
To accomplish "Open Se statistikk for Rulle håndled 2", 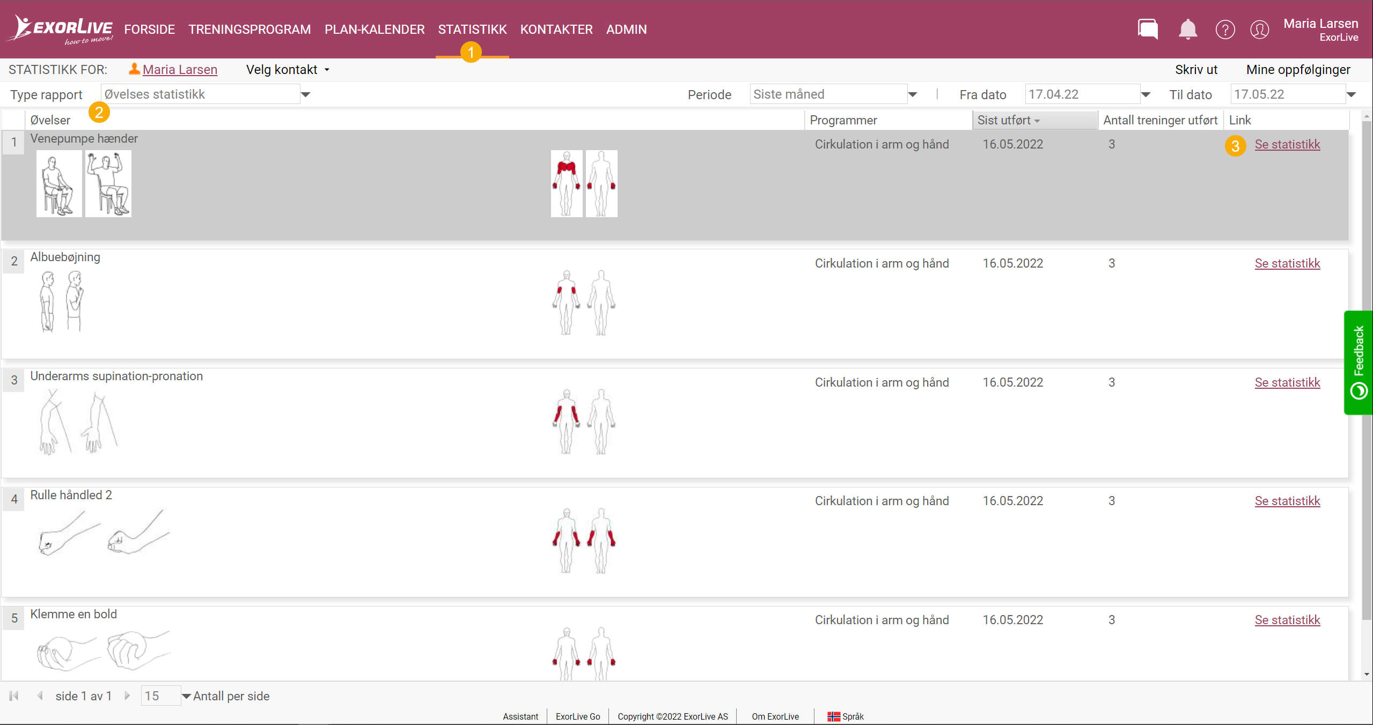I will (x=1287, y=501).
